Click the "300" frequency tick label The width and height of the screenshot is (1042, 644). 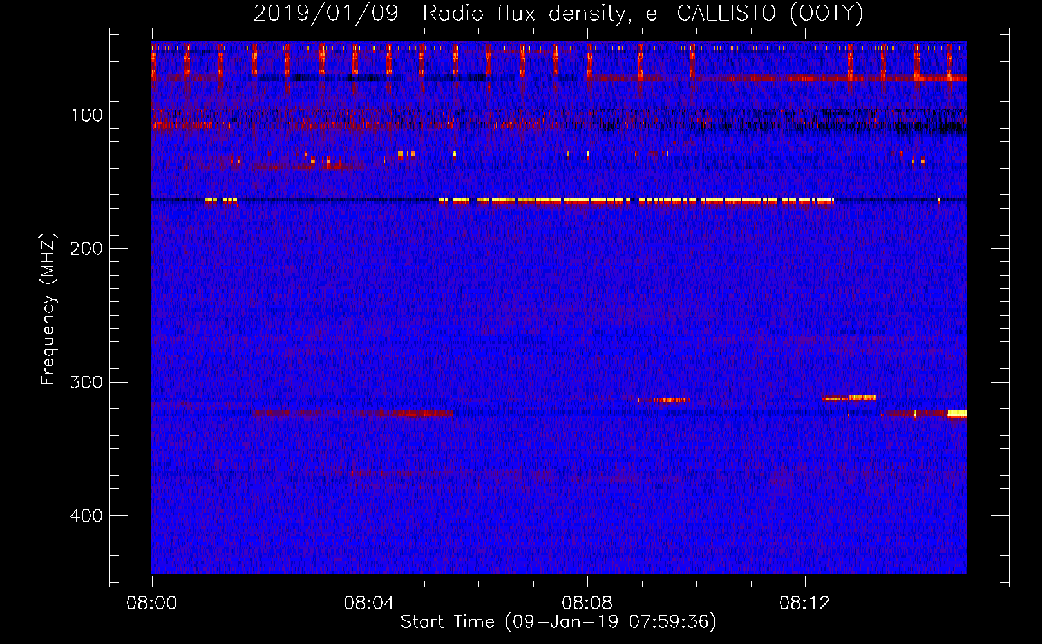pyautogui.click(x=86, y=382)
